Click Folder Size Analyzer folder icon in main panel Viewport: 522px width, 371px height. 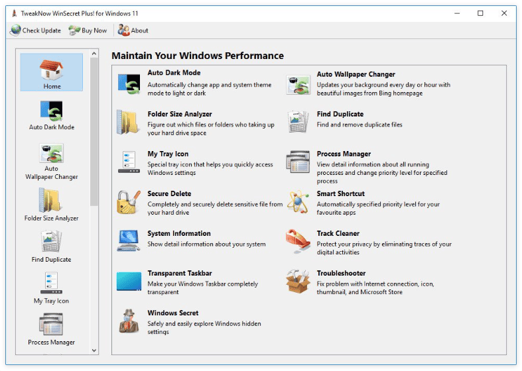tap(128, 123)
